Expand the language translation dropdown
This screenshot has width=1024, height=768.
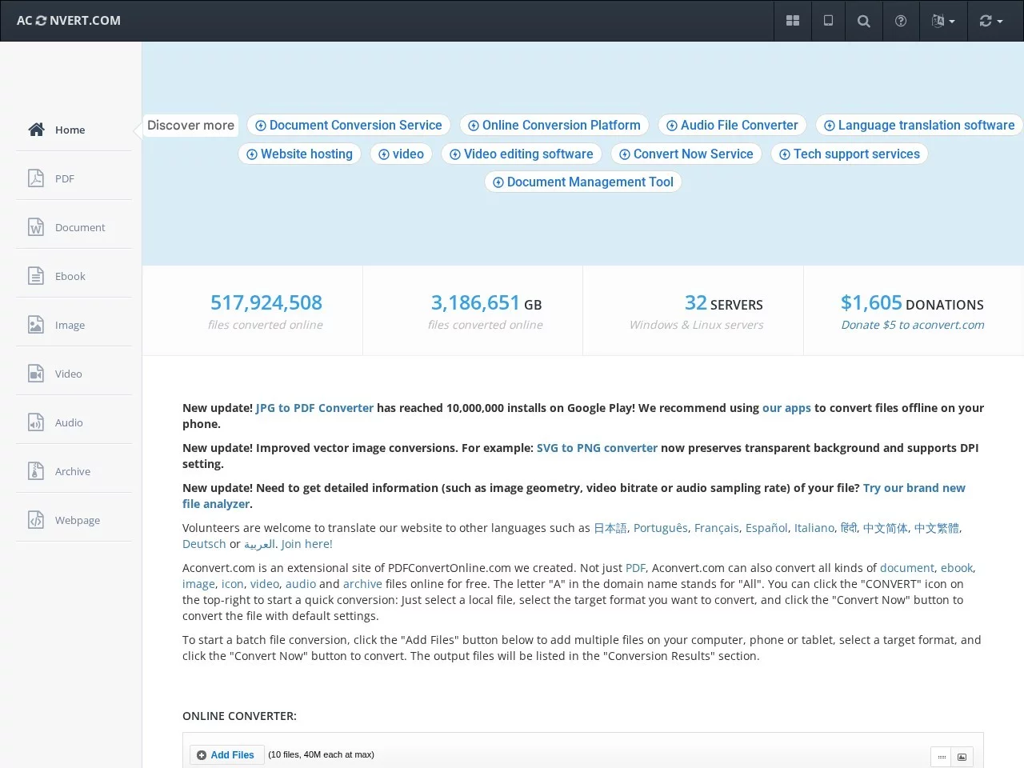pos(943,21)
